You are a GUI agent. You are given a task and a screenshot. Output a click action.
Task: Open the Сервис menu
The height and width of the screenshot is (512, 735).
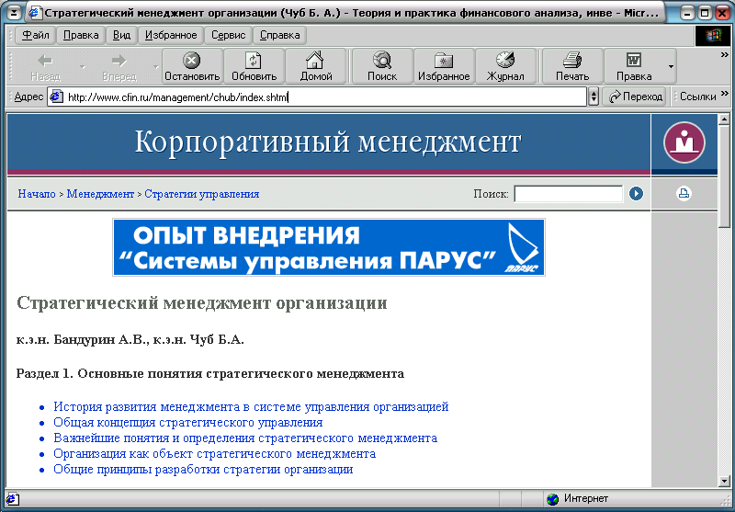point(228,35)
